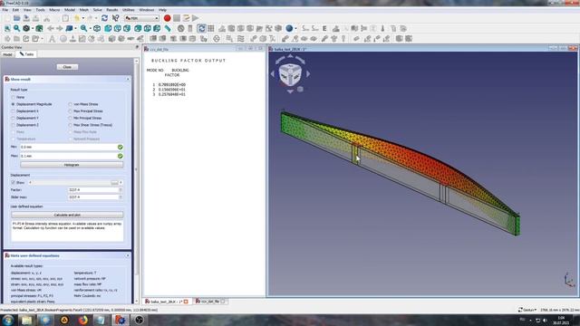Click the Right view cube icon
580x326 pixels.
[x=127, y=28]
